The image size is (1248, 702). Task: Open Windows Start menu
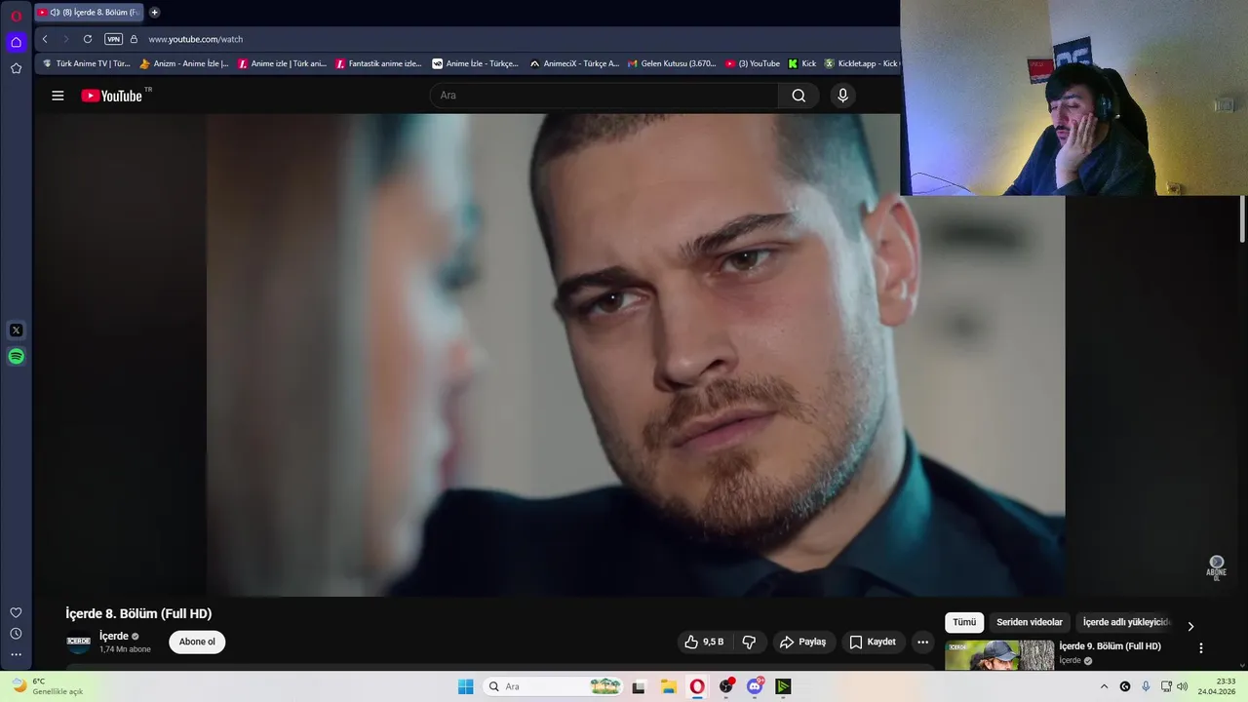click(466, 686)
